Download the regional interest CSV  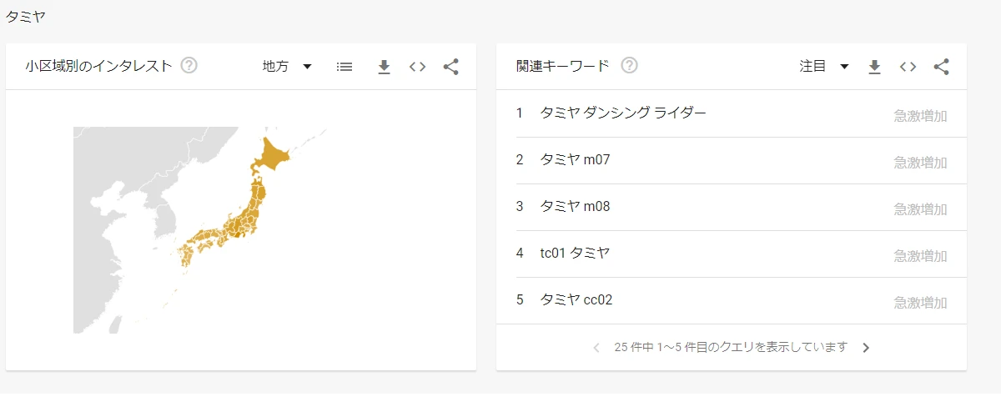(x=384, y=67)
